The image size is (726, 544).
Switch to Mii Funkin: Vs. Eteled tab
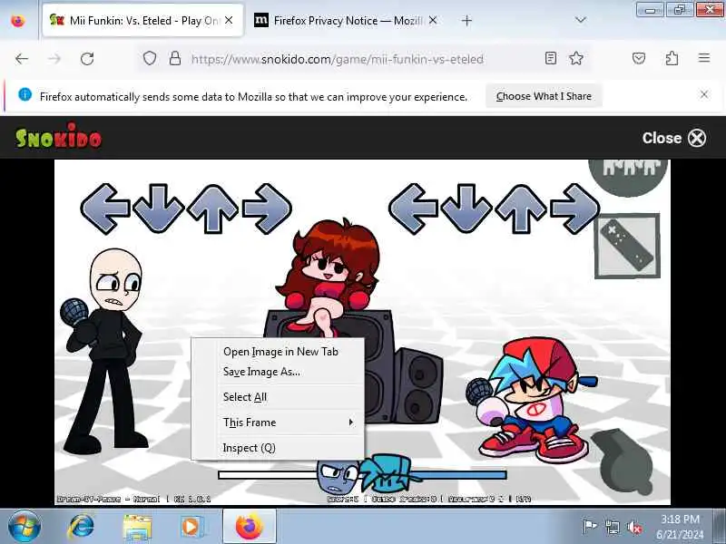pos(142,20)
